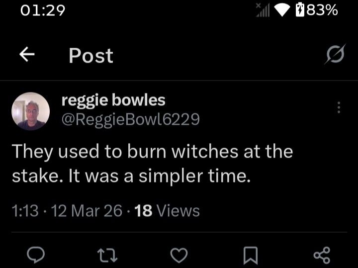This screenshot has height=268, width=358.
Task: Tap the repost arrows icon
Action: click(107, 255)
